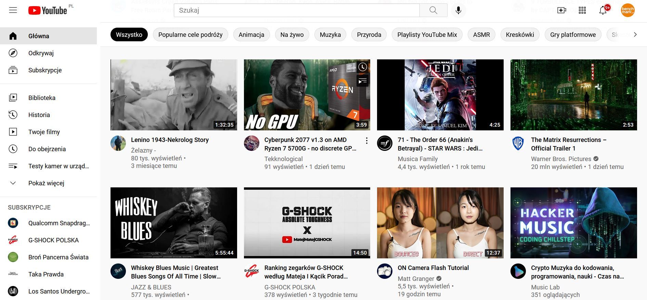Open The Matrix Resurrections trailer title
Image resolution: width=647 pixels, height=300 pixels.
pyautogui.click(x=569, y=144)
